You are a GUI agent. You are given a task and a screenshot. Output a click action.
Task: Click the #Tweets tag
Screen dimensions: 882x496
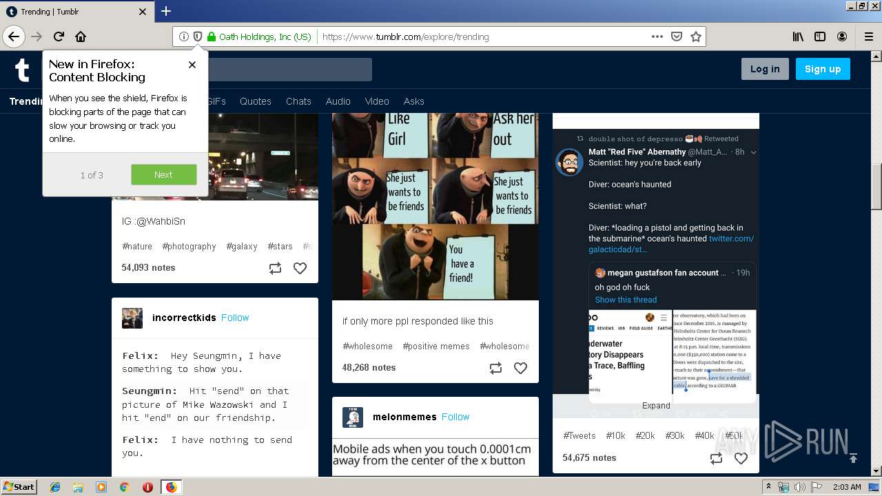point(580,435)
